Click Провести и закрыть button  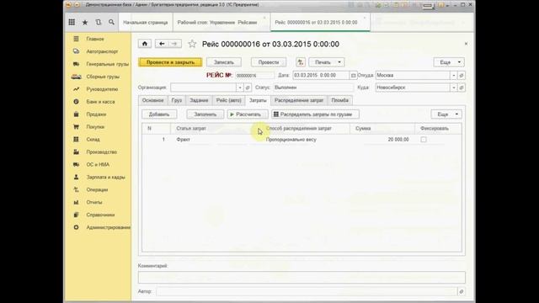click(x=170, y=62)
